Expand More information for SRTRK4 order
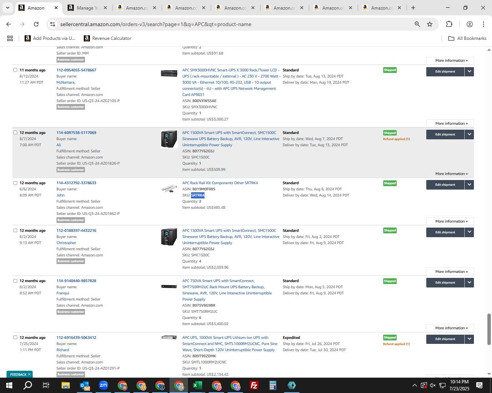 pyautogui.click(x=450, y=221)
